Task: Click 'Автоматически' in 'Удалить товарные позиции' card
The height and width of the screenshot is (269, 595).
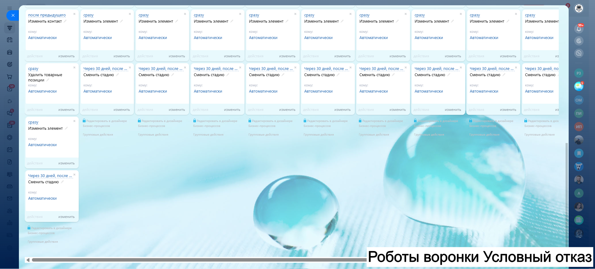Action: tap(42, 91)
